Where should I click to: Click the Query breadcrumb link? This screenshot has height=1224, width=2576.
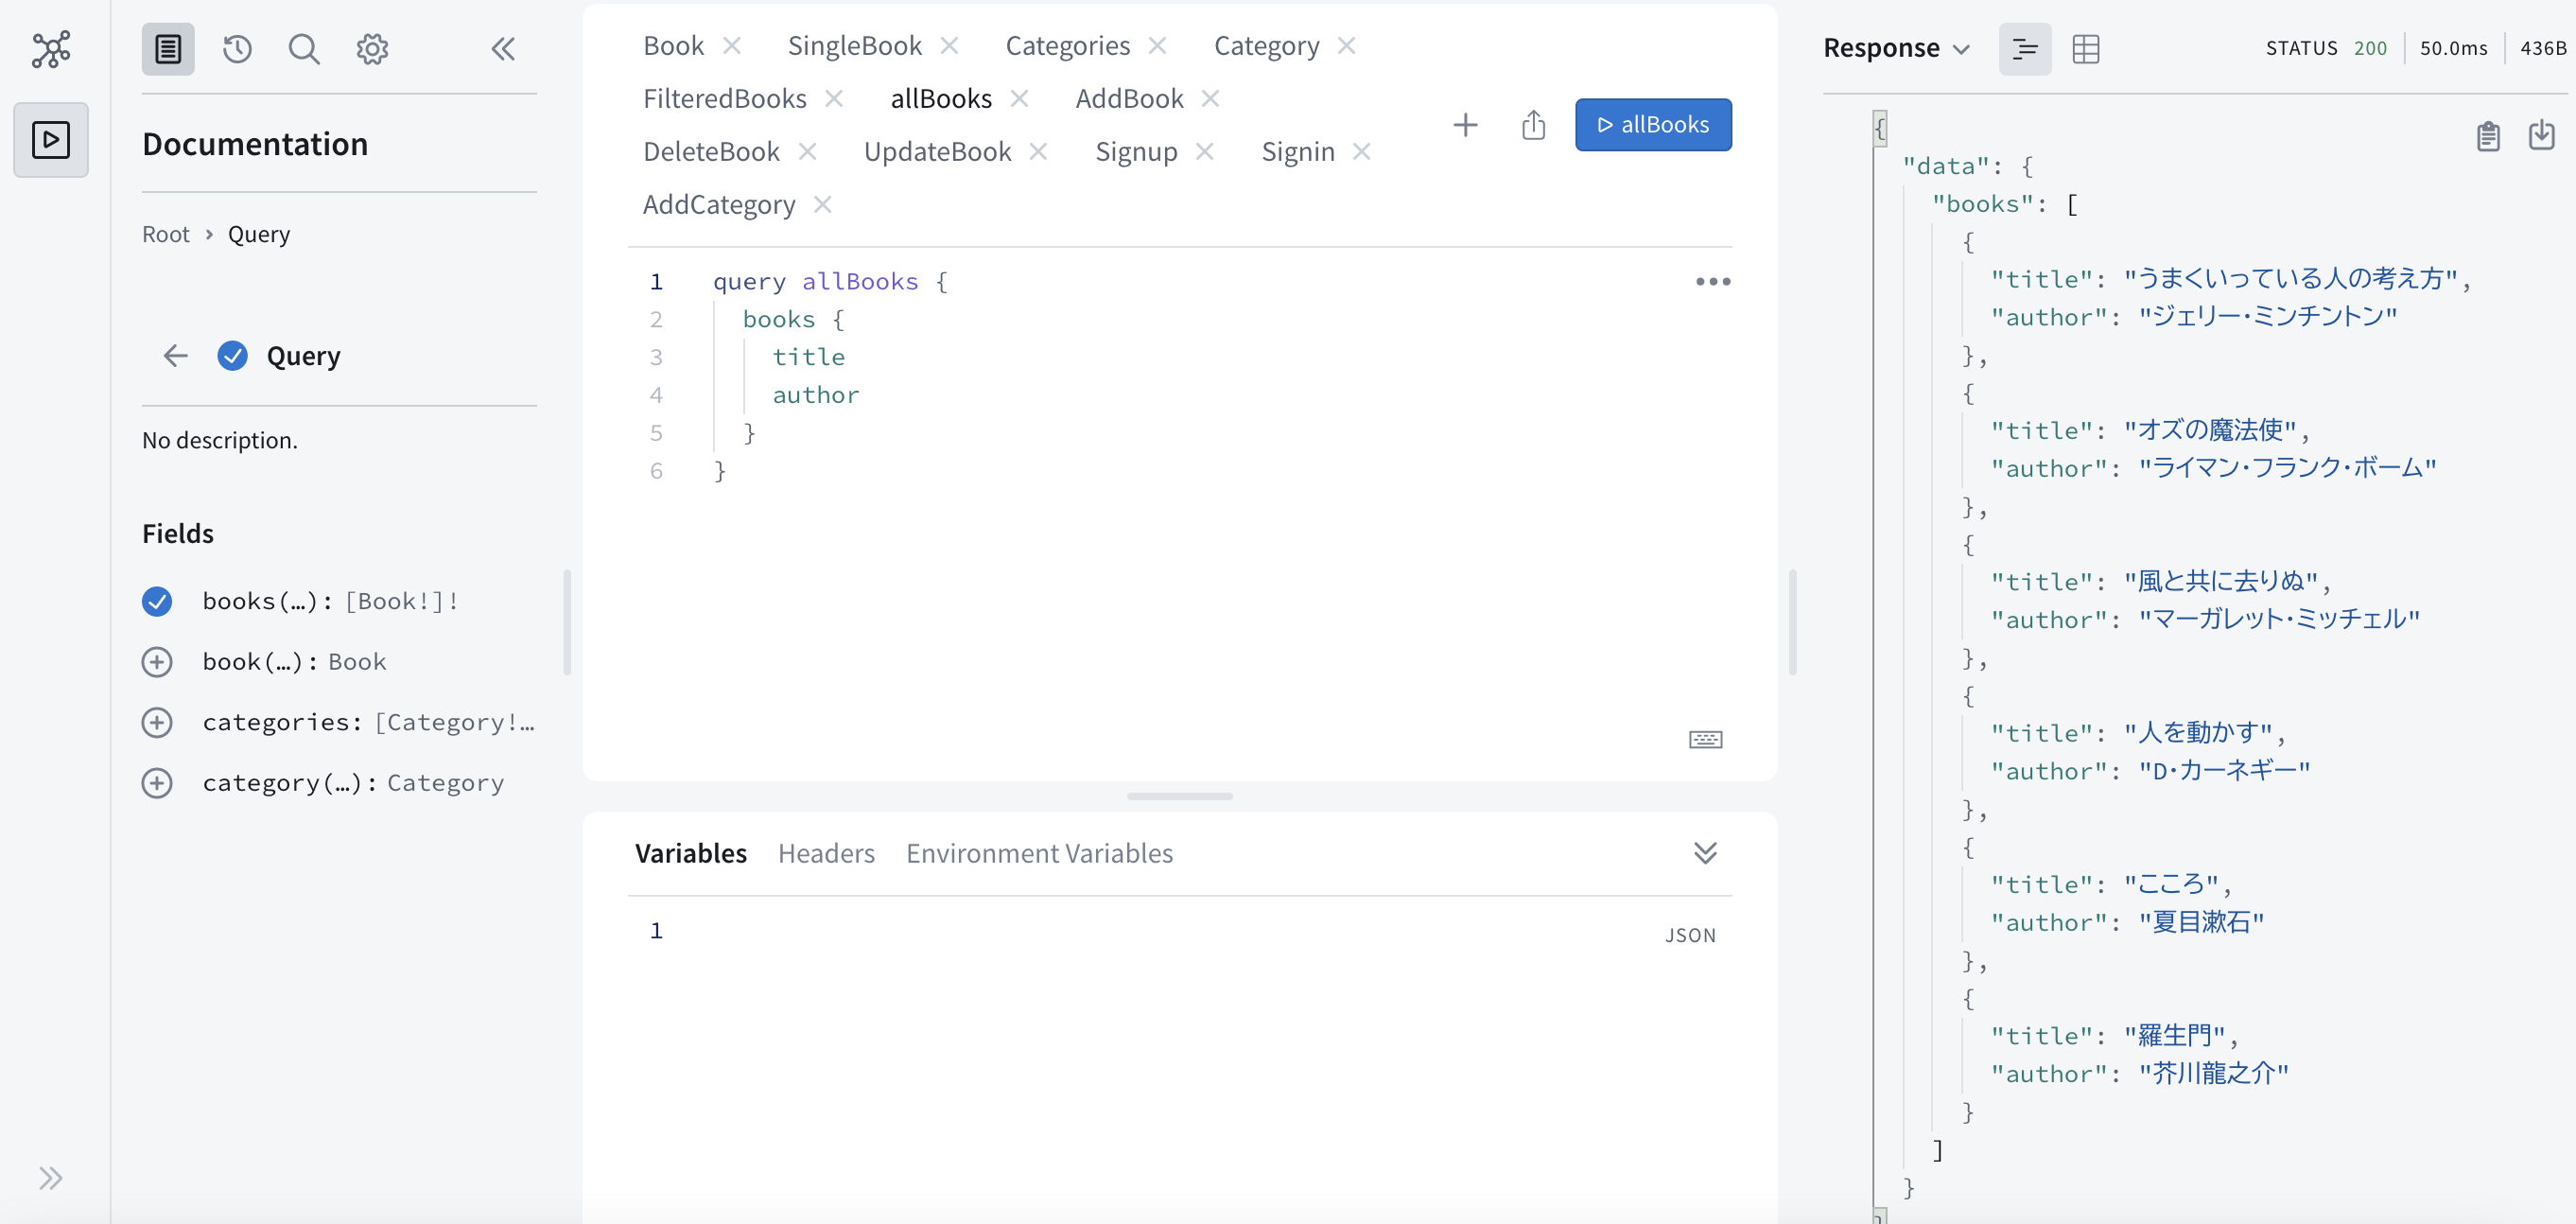click(x=259, y=234)
